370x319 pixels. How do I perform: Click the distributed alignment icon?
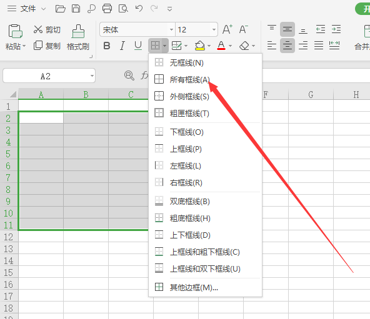[x=334, y=46]
